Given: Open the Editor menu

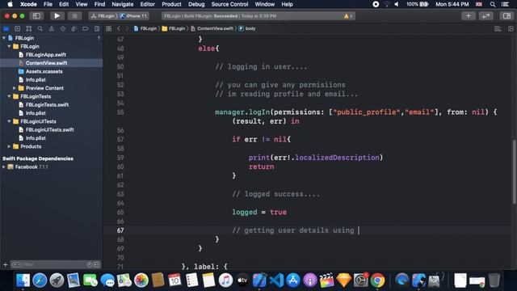Looking at the screenshot, I should click(x=147, y=4).
